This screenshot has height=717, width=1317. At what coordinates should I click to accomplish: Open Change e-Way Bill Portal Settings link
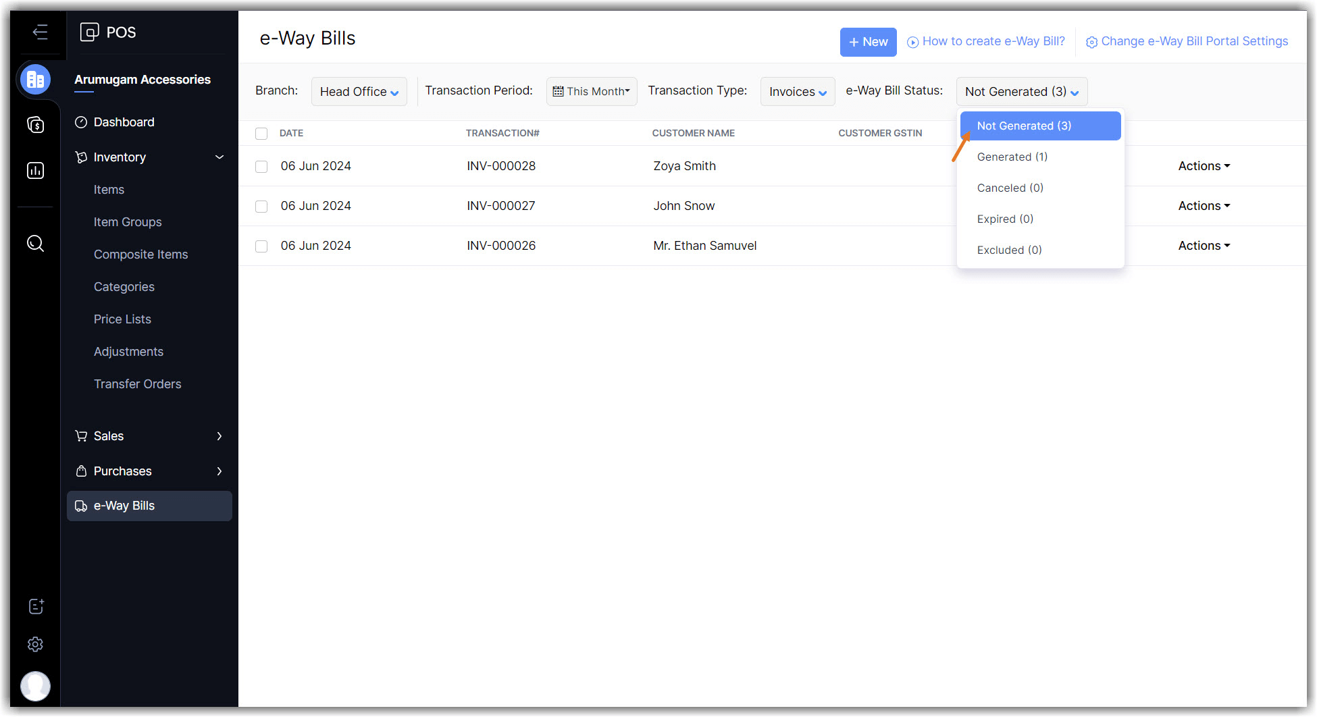[1187, 41]
